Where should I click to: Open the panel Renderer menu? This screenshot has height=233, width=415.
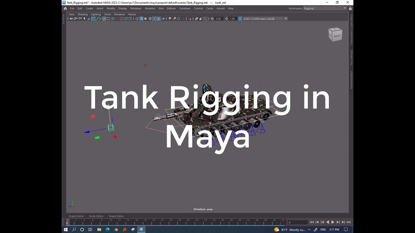pos(120,14)
